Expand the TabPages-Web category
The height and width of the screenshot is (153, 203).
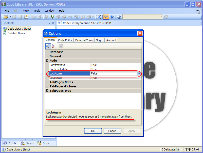click(x=47, y=91)
